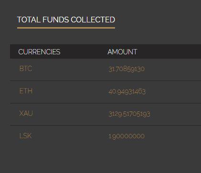The width and height of the screenshot is (201, 173).
Task: Click the LSK currency label
Action: click(x=25, y=136)
